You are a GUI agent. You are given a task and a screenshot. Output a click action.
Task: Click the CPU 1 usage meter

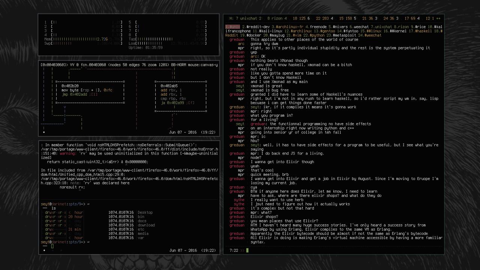(x=83, y=22)
